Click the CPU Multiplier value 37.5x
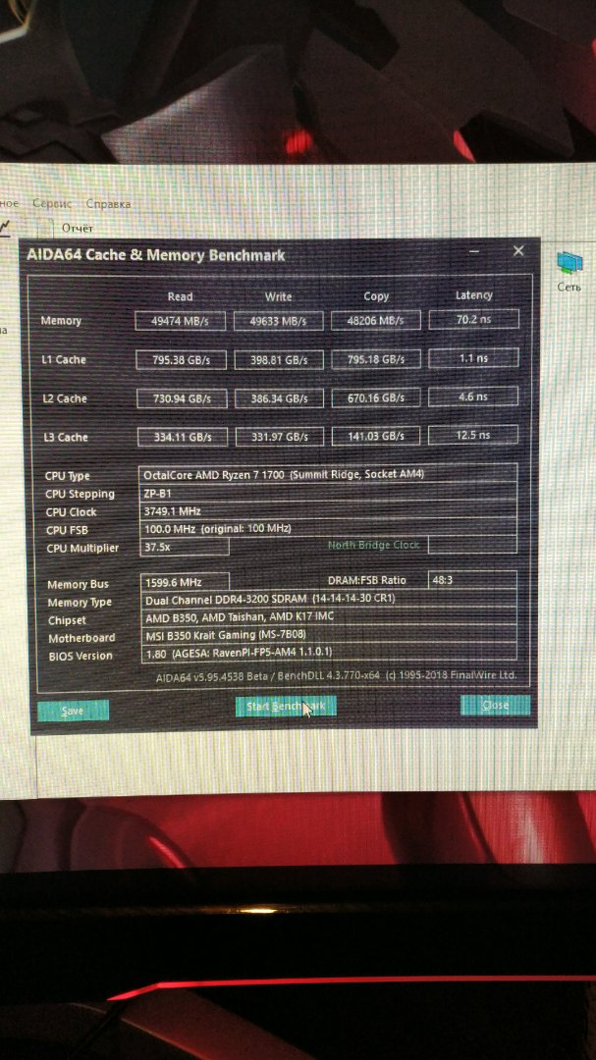This screenshot has height=1060, width=596. pos(184,547)
